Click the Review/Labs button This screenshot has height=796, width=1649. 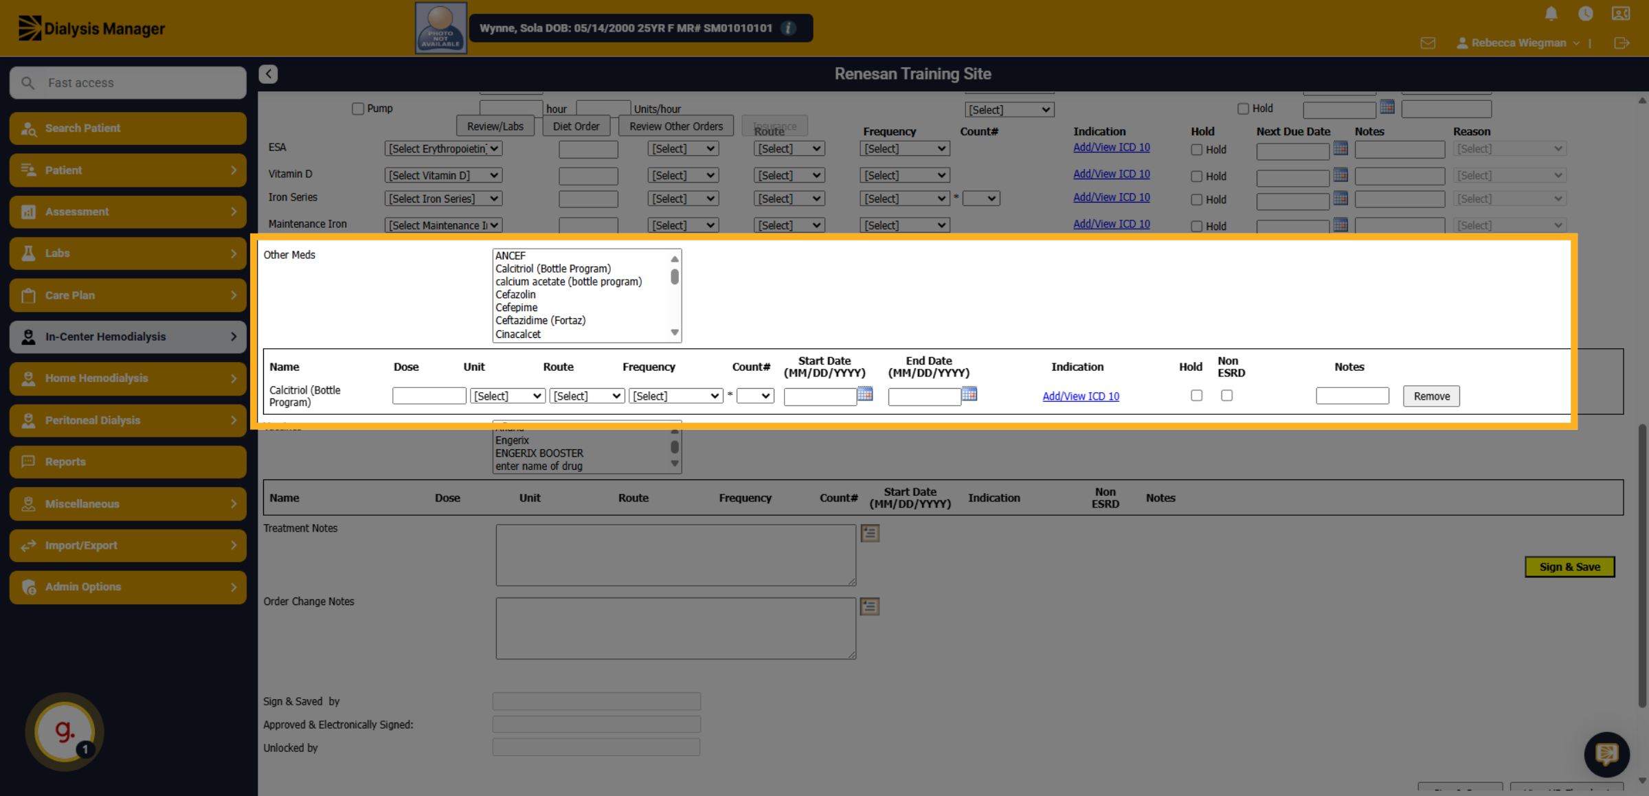495,126
